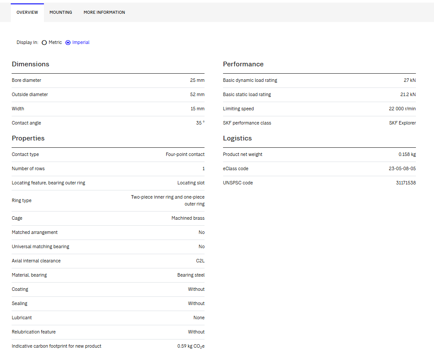Click the eClass code 23-05-08-05

pos(402,168)
